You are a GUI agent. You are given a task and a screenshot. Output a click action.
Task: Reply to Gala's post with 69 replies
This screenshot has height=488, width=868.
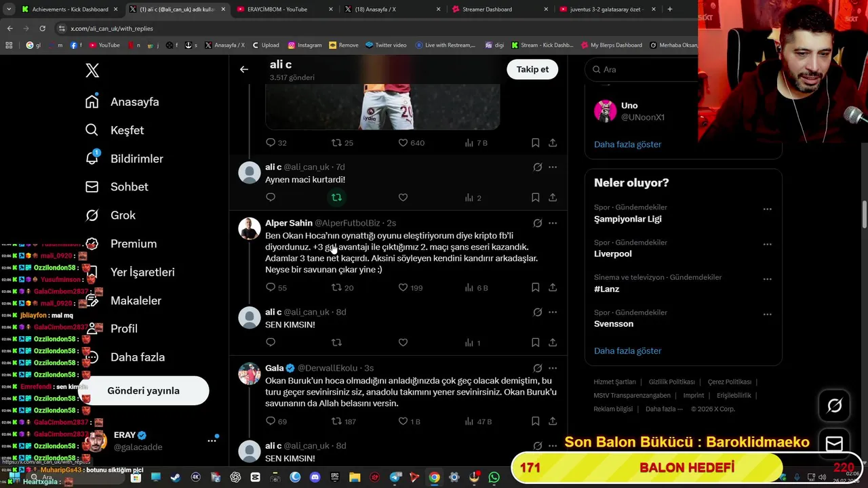pyautogui.click(x=271, y=422)
